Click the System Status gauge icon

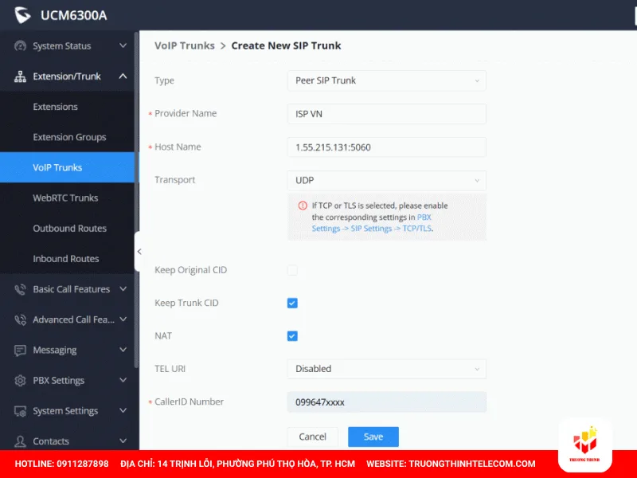[x=20, y=46]
